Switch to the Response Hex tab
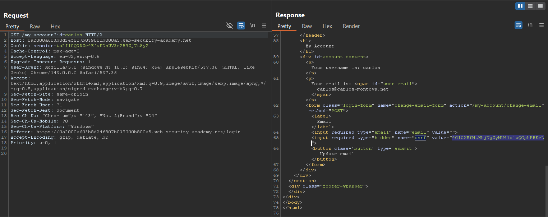The height and width of the screenshot is (217, 548). pos(327,26)
